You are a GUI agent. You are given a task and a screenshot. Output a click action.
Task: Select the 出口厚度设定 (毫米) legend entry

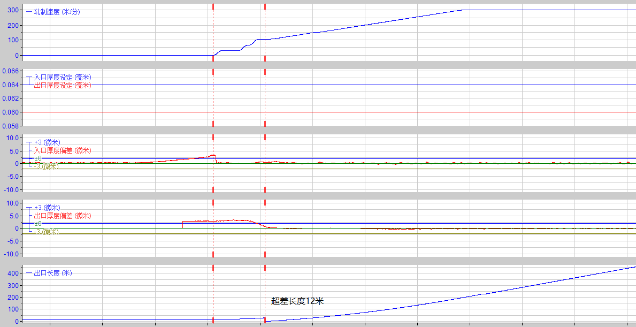[62, 85]
